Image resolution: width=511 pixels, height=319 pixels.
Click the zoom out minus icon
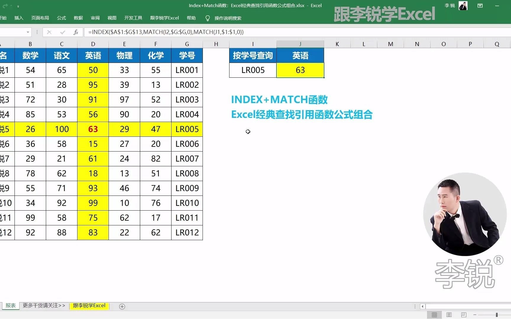(x=475, y=315)
